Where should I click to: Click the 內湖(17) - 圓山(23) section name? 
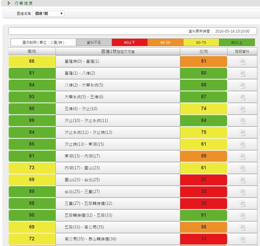click(x=82, y=168)
